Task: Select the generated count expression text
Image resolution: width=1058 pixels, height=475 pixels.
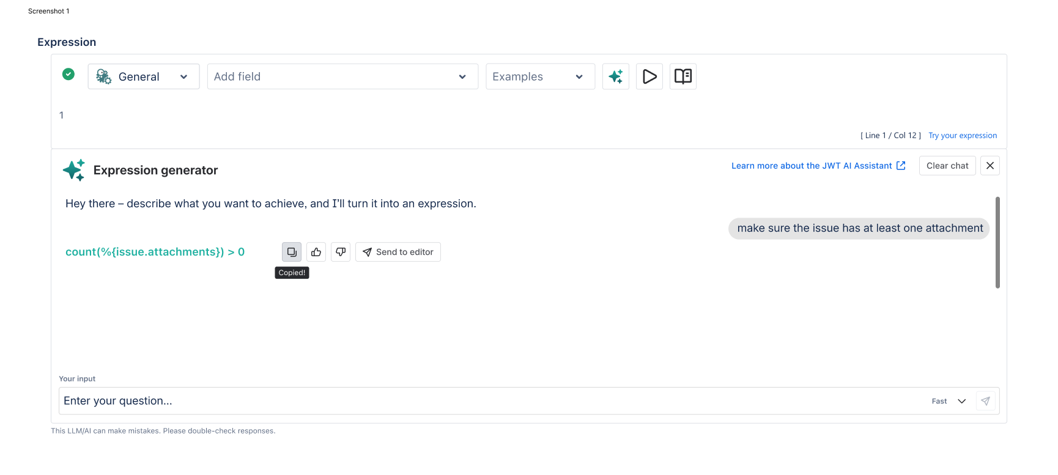Action: pos(155,252)
